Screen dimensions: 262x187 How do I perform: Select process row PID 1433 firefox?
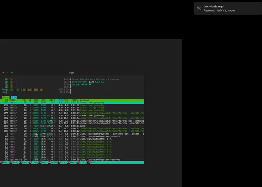tap(72, 123)
